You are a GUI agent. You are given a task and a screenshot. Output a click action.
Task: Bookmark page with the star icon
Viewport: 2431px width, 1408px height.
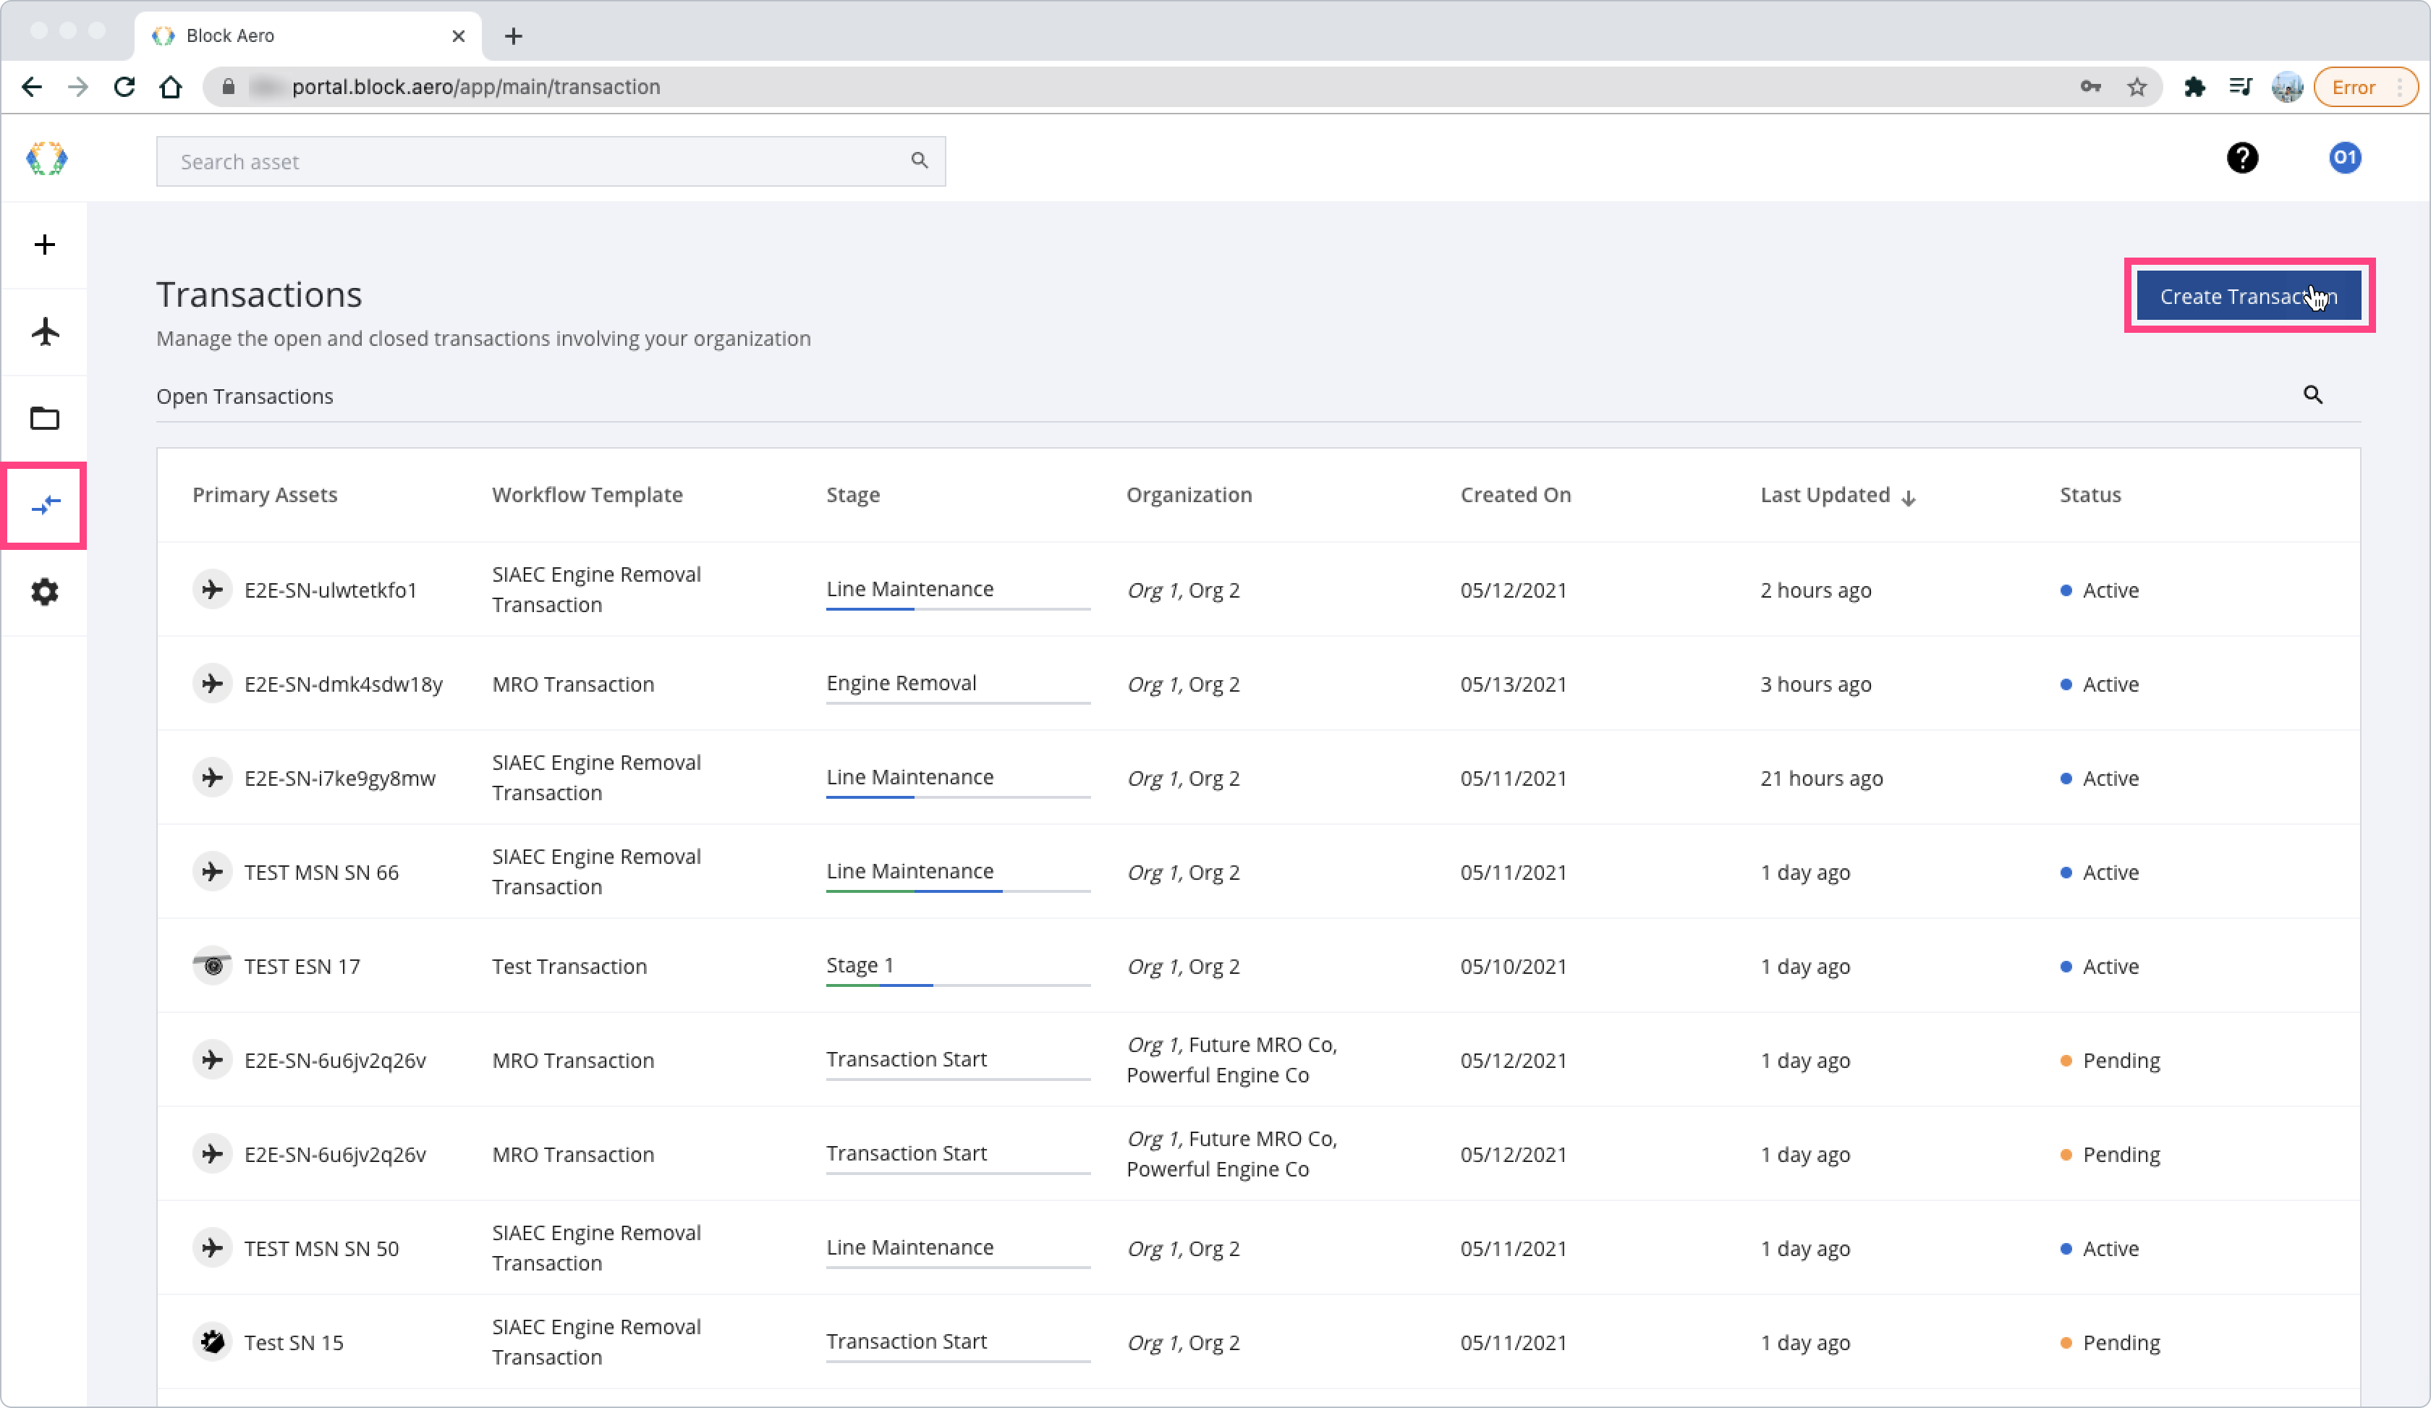click(x=2137, y=87)
